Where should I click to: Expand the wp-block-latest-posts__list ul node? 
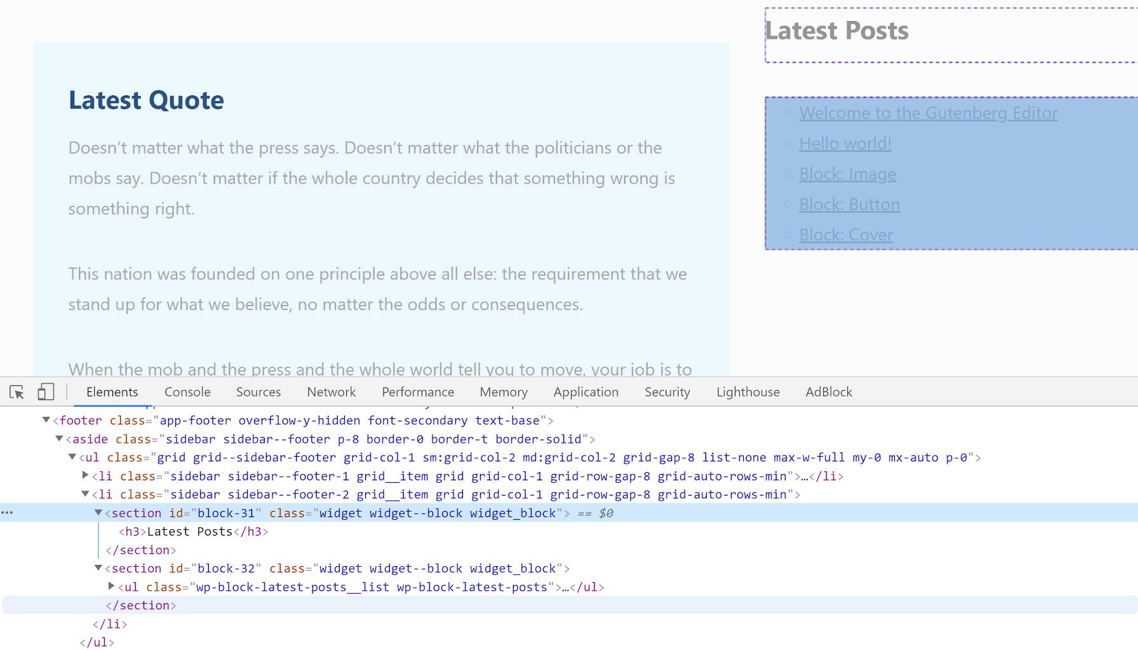[x=110, y=586]
